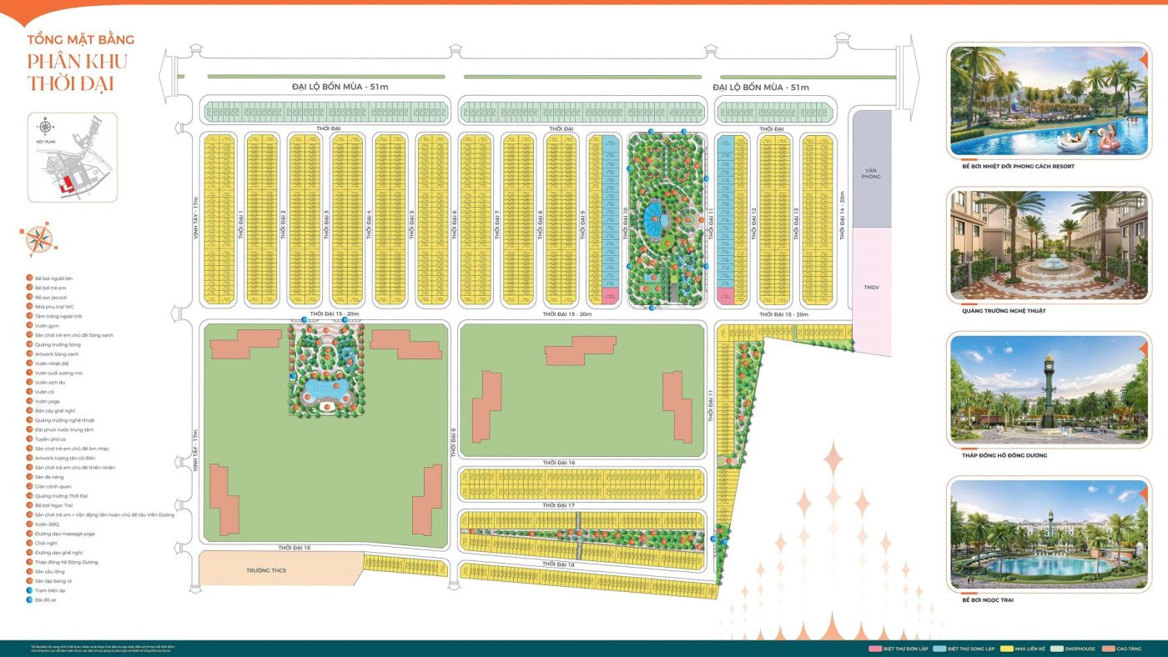Viewport: 1168px width, 657px height.
Task: Click the Vườn gym legend marker
Action: tap(29, 325)
